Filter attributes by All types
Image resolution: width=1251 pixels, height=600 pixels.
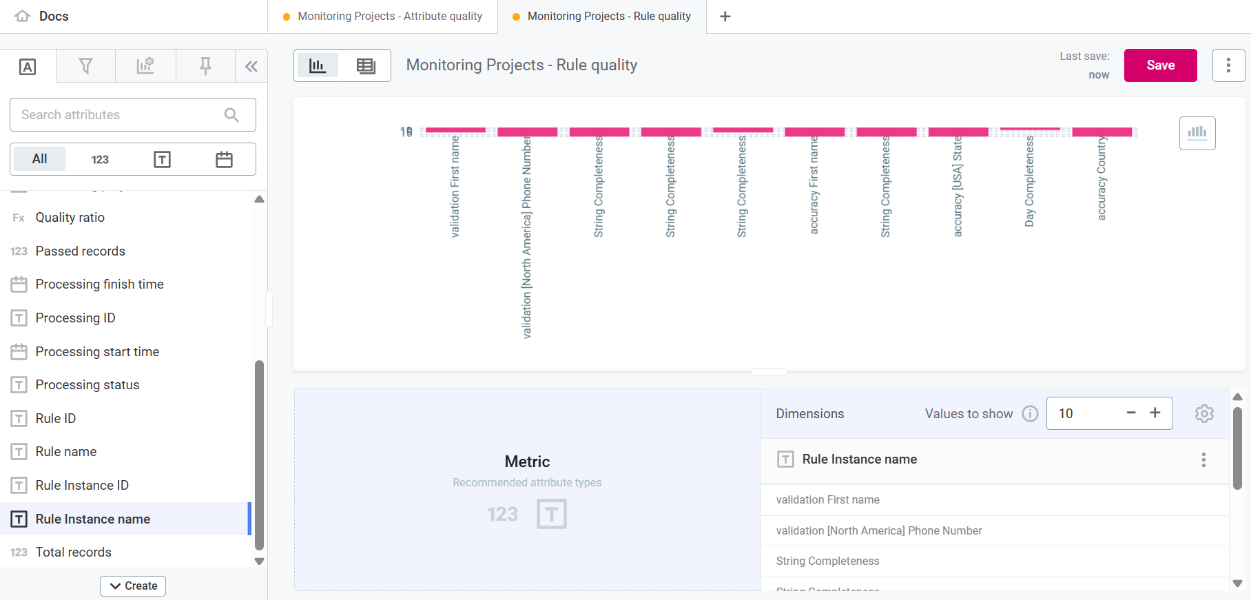pyautogui.click(x=40, y=159)
